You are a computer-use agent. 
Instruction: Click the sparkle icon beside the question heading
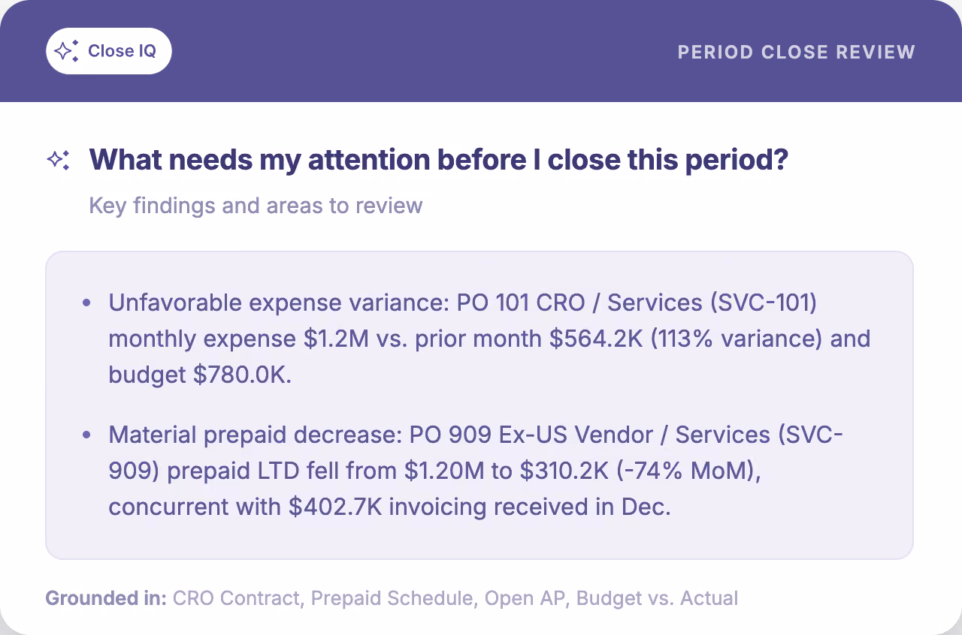(59, 160)
